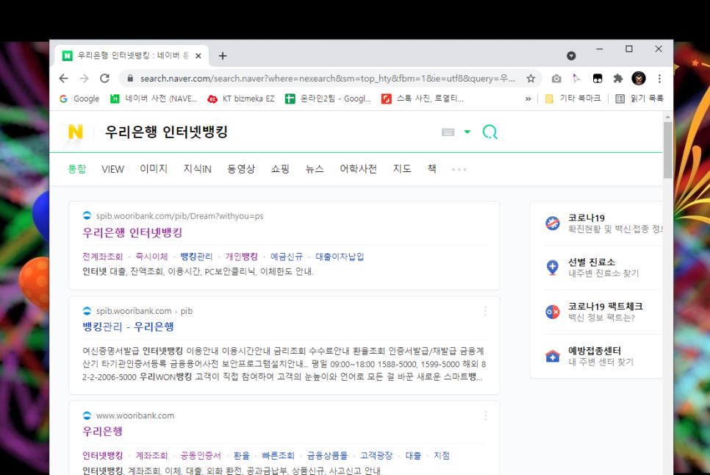Open the 스톡 사진 bookmark
Viewport: 710px width, 475px height.
point(423,99)
